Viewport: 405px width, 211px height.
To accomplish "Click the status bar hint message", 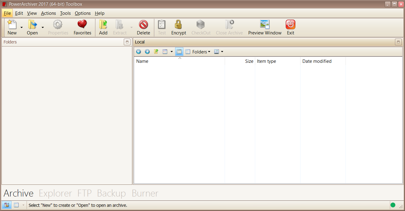I will click(78, 205).
